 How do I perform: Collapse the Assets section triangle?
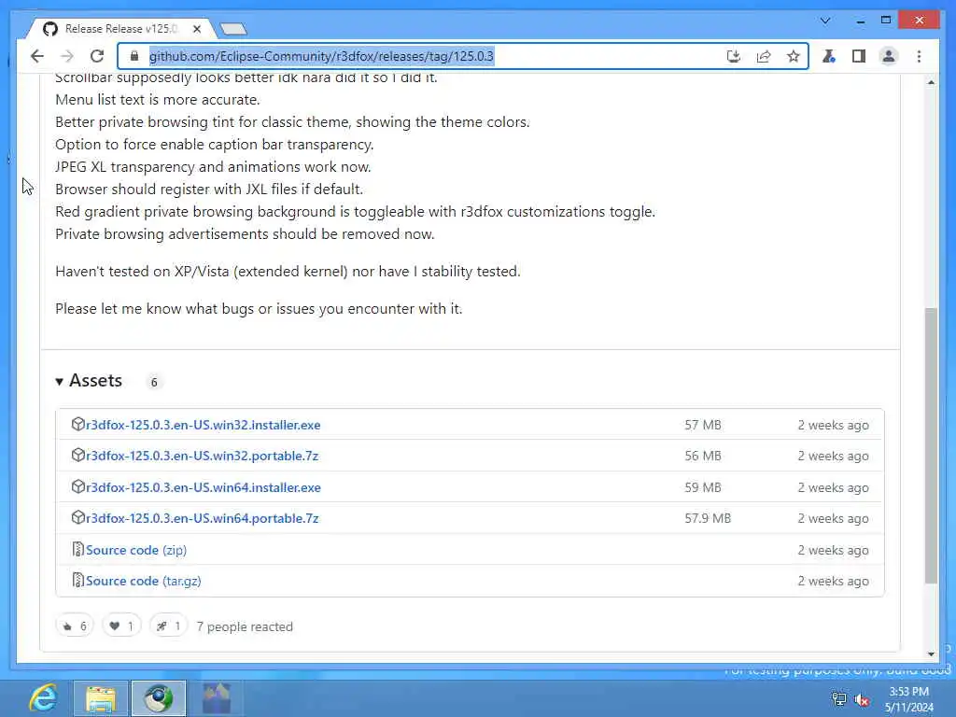(x=59, y=382)
